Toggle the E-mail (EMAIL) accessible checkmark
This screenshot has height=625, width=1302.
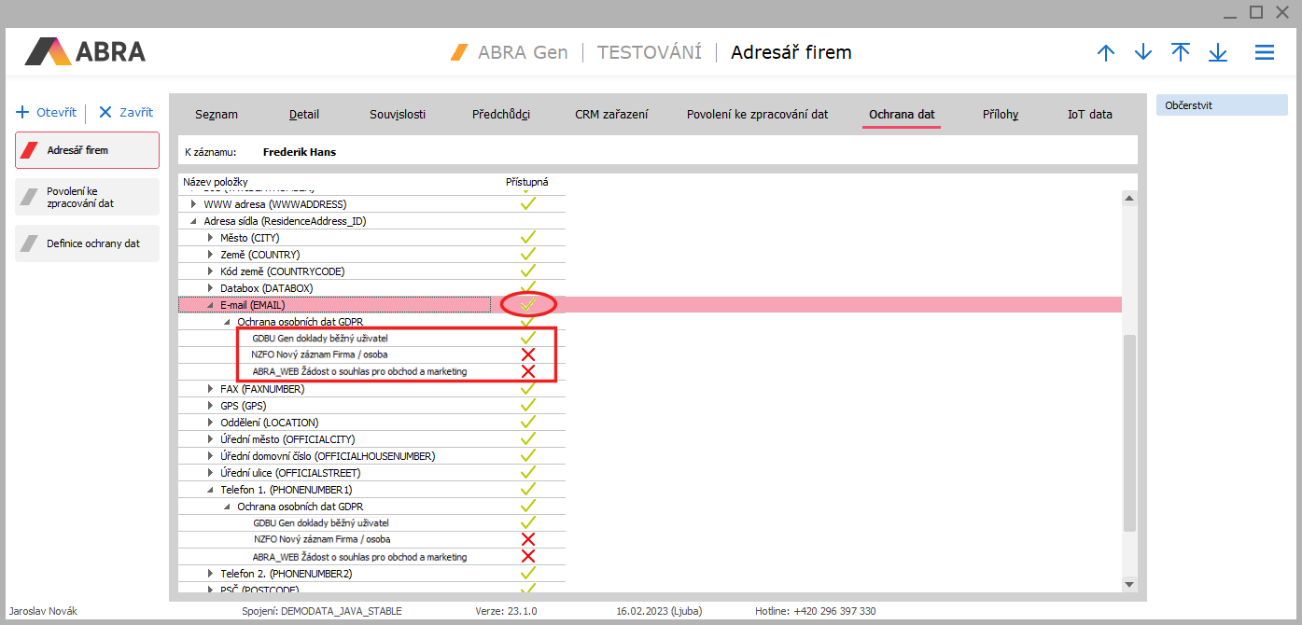(528, 304)
